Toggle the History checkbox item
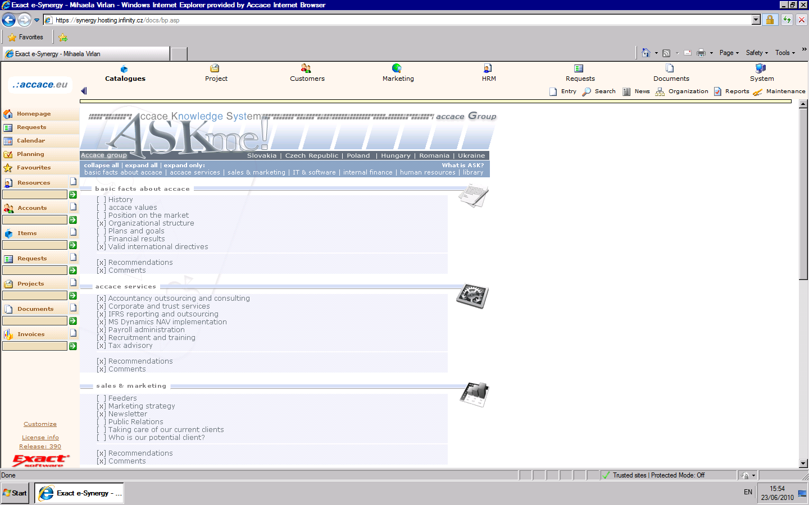This screenshot has width=809, height=505. point(101,200)
